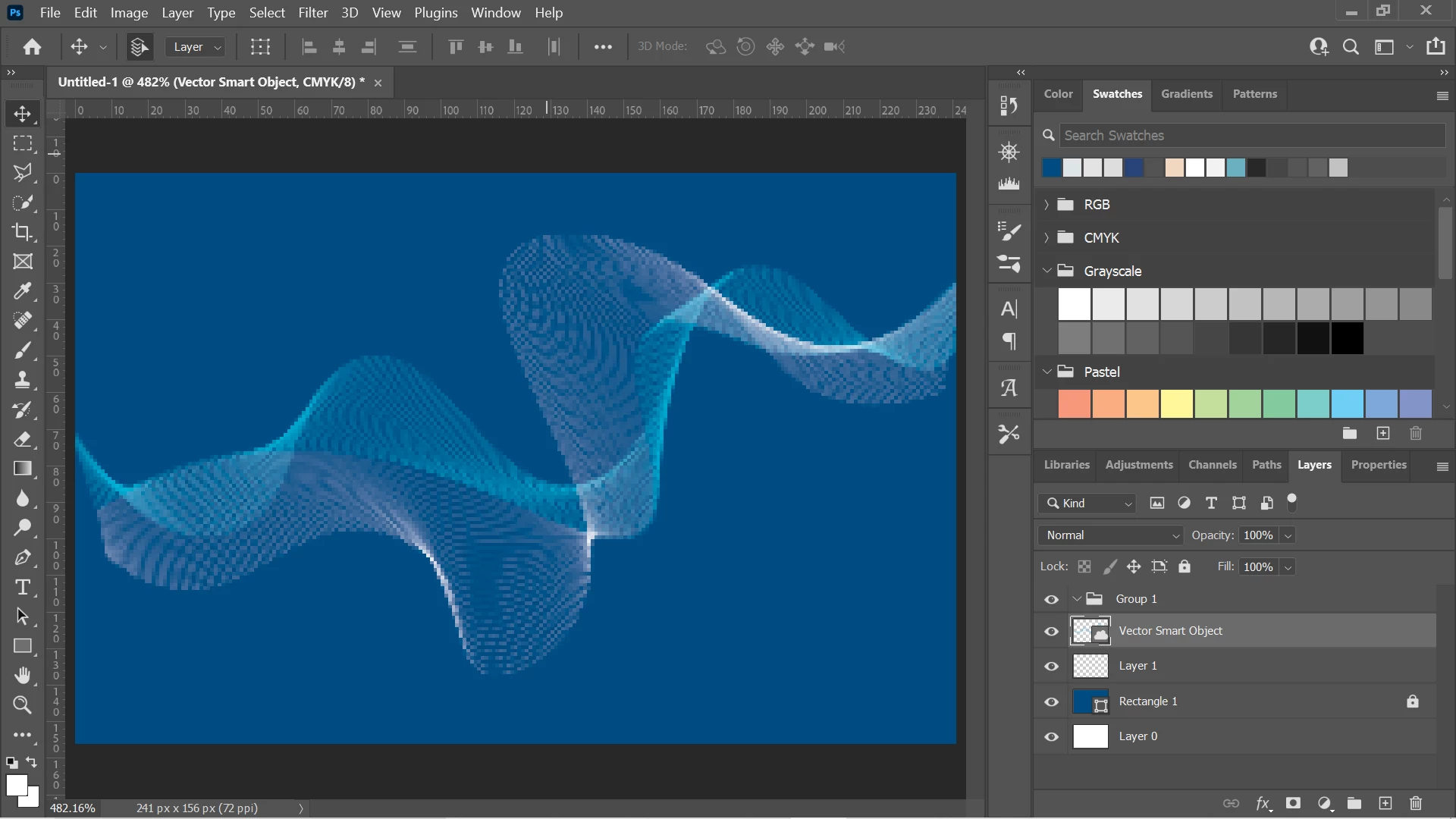Hide the Vector Smart Object layer
This screenshot has width=1456, height=819.
1051,631
